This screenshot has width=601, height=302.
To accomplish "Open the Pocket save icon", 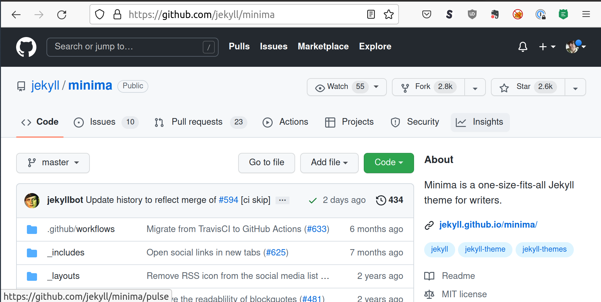I will tap(426, 15).
